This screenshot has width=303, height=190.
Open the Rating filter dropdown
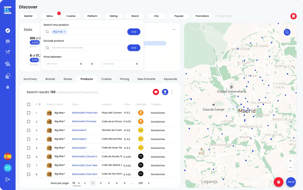(x=114, y=16)
